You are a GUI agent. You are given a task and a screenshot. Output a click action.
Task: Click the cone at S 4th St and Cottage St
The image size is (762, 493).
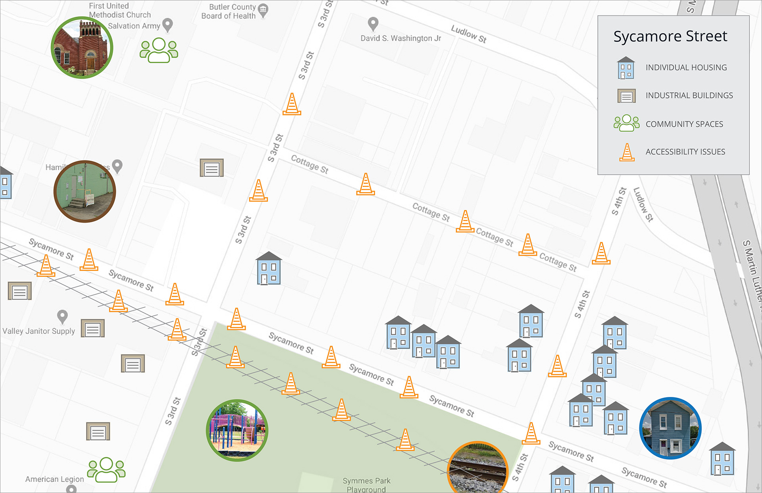601,253
